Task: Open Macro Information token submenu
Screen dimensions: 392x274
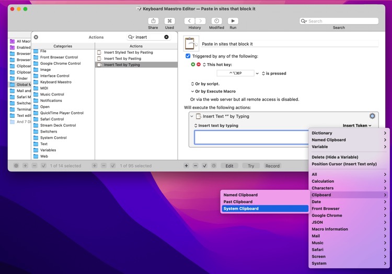Action: (349, 229)
